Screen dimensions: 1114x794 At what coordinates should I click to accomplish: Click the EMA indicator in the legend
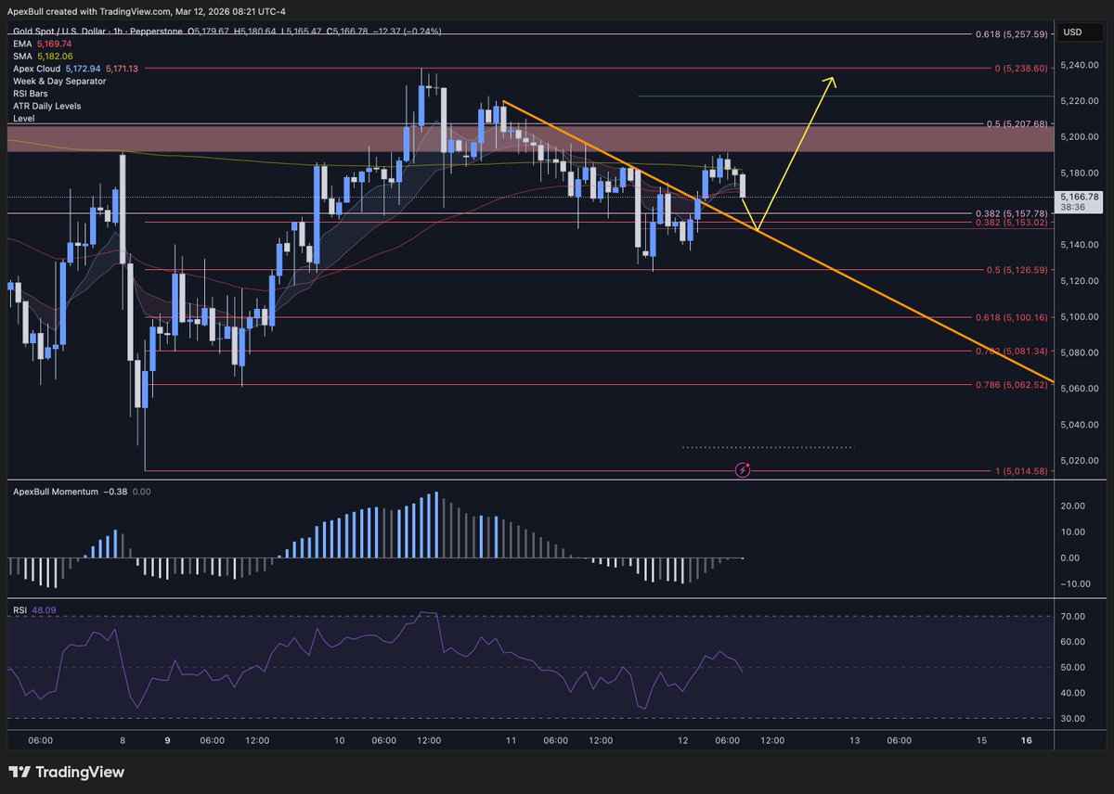[x=20, y=43]
